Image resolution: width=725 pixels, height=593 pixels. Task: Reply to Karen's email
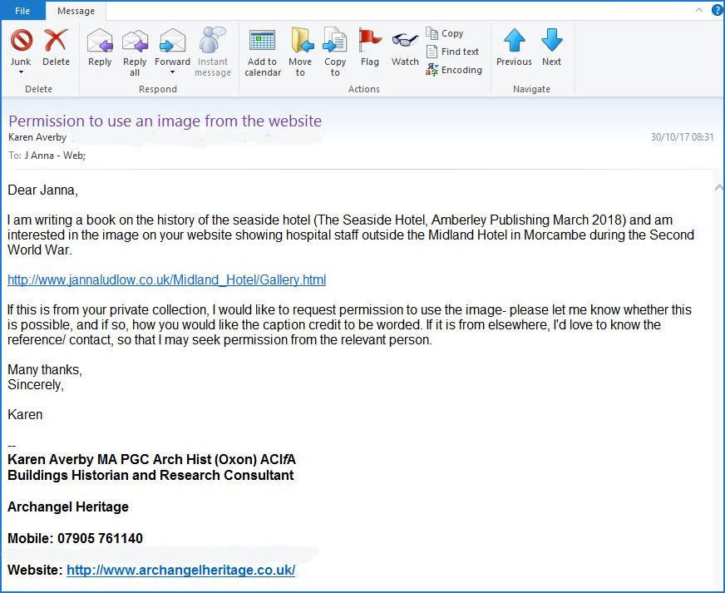[x=100, y=47]
